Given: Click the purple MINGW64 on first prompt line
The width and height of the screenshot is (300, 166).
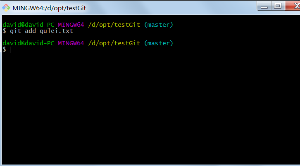Looking at the screenshot, I should pos(71,25).
